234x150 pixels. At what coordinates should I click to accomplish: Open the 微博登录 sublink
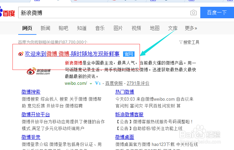click(x=31, y=137)
